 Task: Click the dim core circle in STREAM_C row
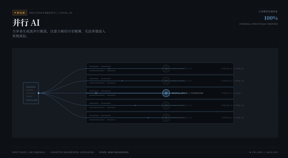[x=166, y=81]
